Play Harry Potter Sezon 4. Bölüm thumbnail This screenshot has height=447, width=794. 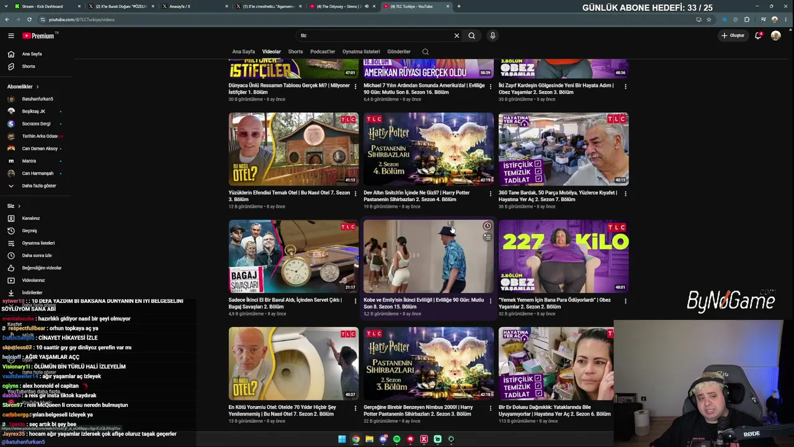429,149
